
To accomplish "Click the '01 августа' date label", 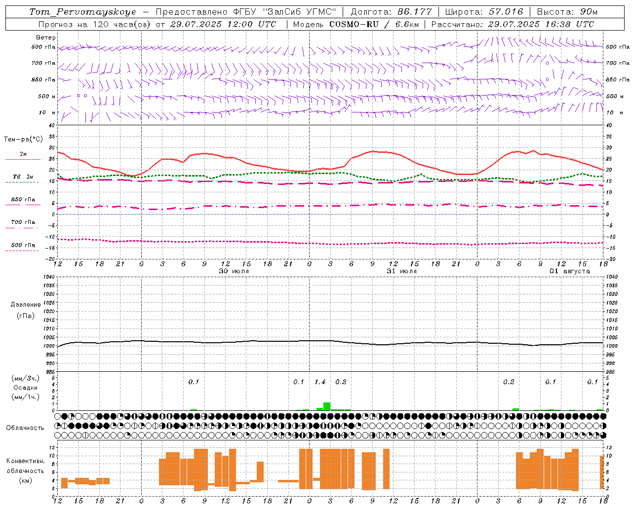I will 570,271.
